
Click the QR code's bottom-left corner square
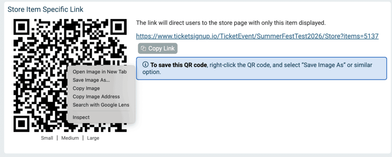coord(22,123)
